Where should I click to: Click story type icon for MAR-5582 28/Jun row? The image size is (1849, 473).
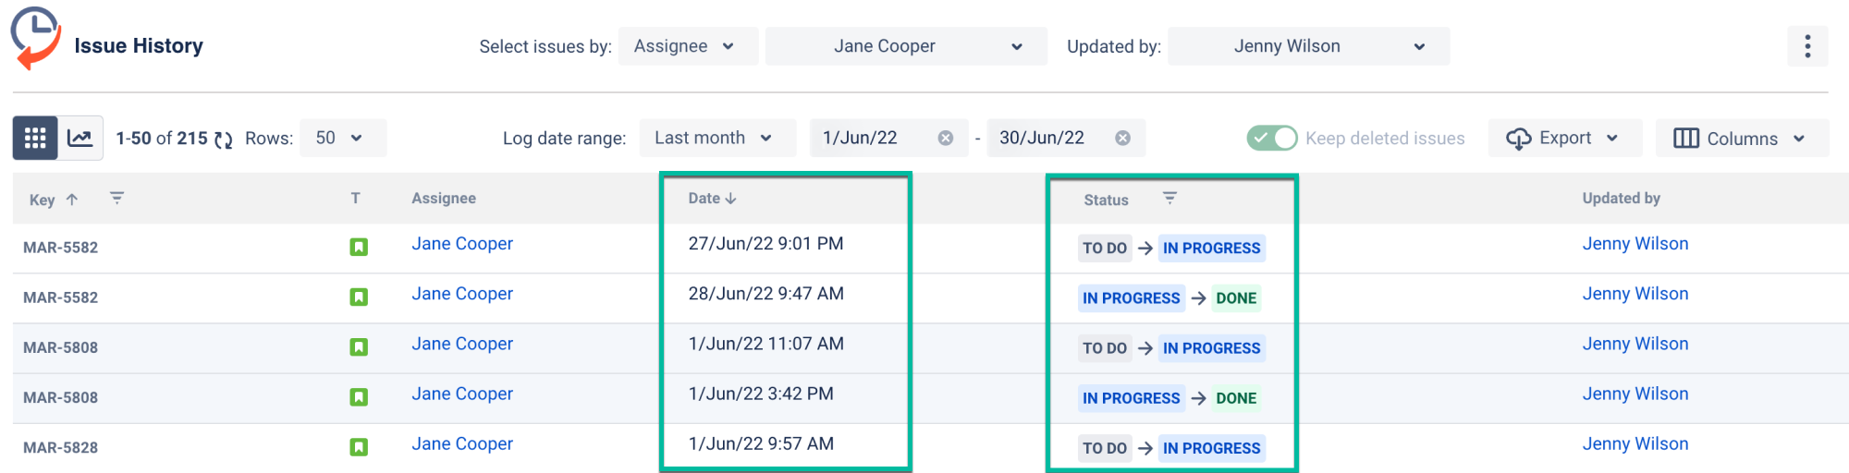tap(359, 297)
